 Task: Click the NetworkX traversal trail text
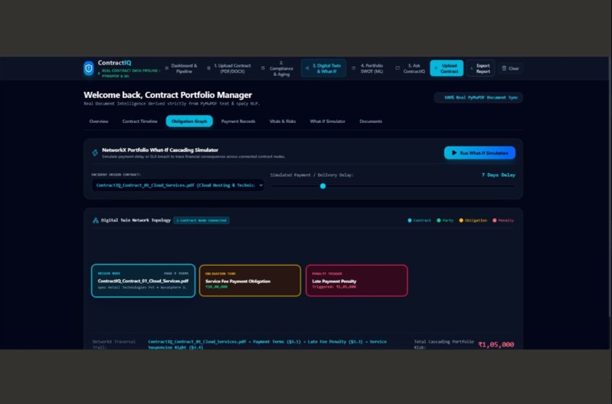(x=267, y=345)
